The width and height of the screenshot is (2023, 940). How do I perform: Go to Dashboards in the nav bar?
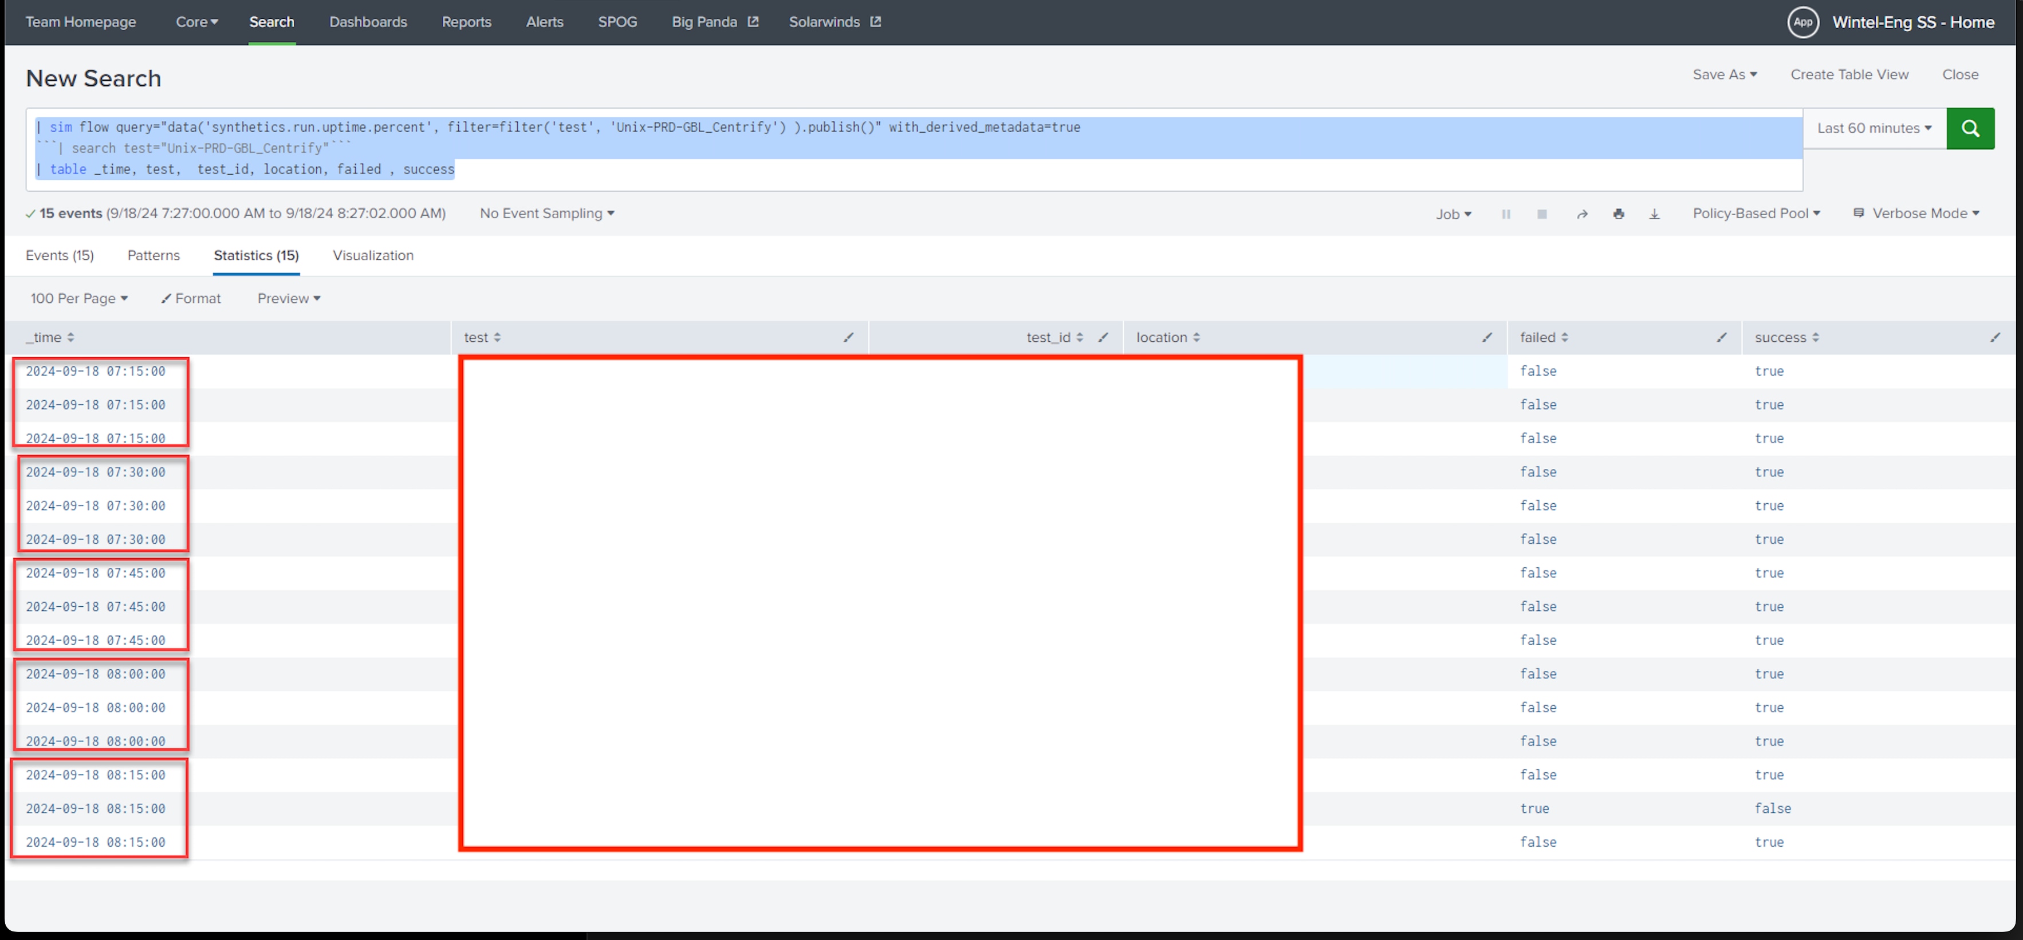pos(368,22)
